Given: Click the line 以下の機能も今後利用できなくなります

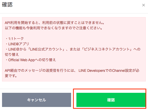Looking at the screenshot, I should pos(54,28).
